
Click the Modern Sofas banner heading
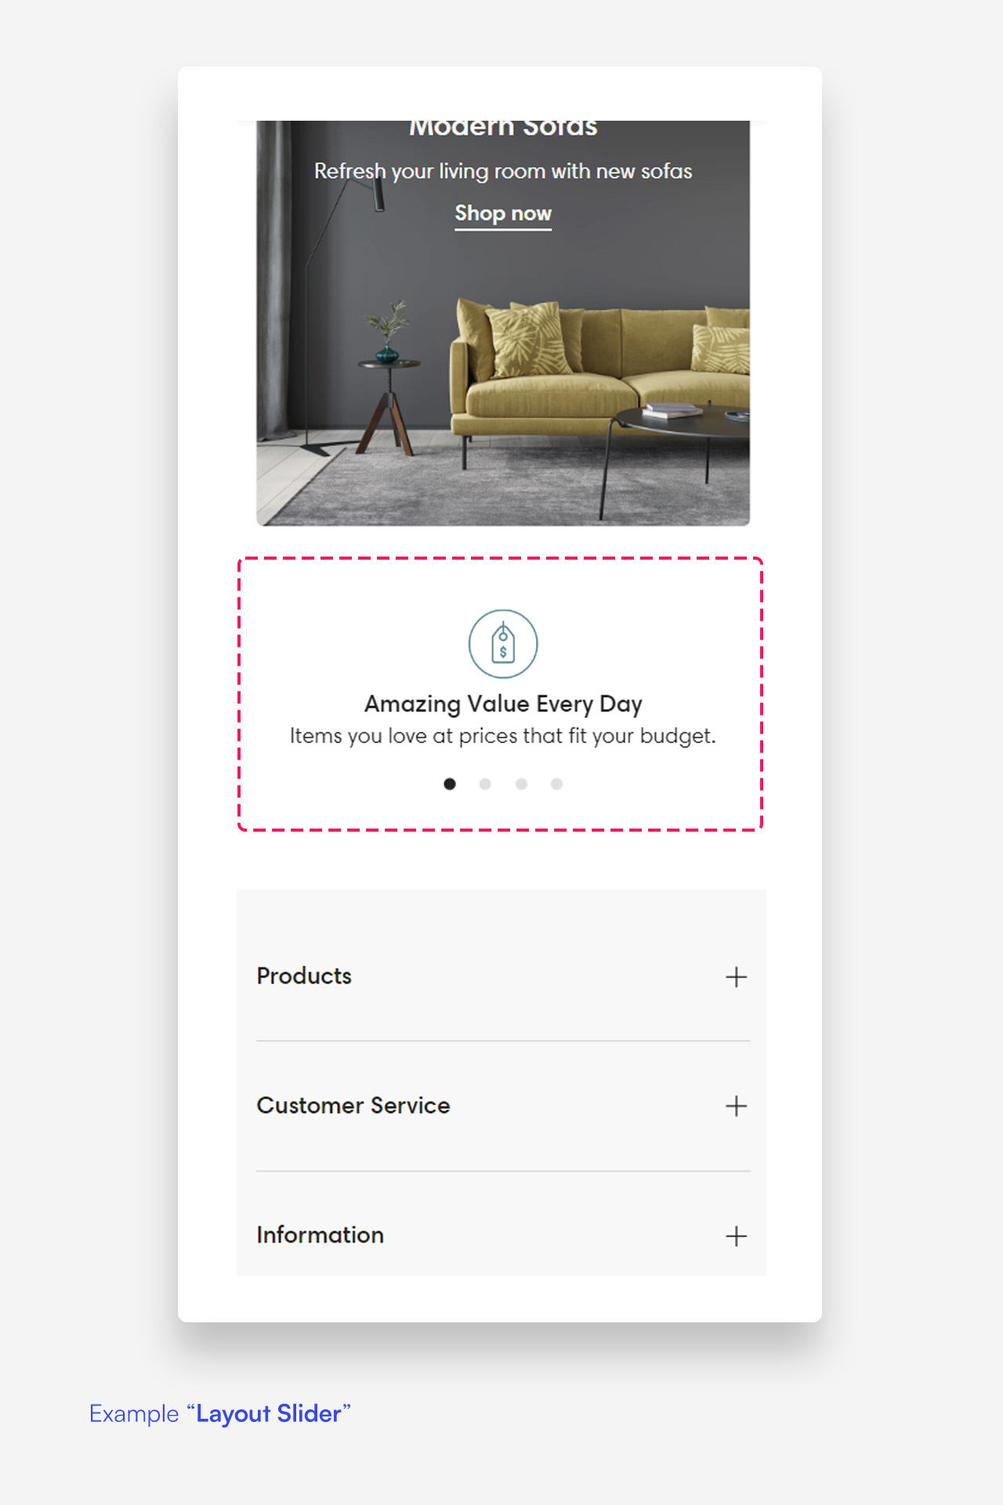pos(503,128)
